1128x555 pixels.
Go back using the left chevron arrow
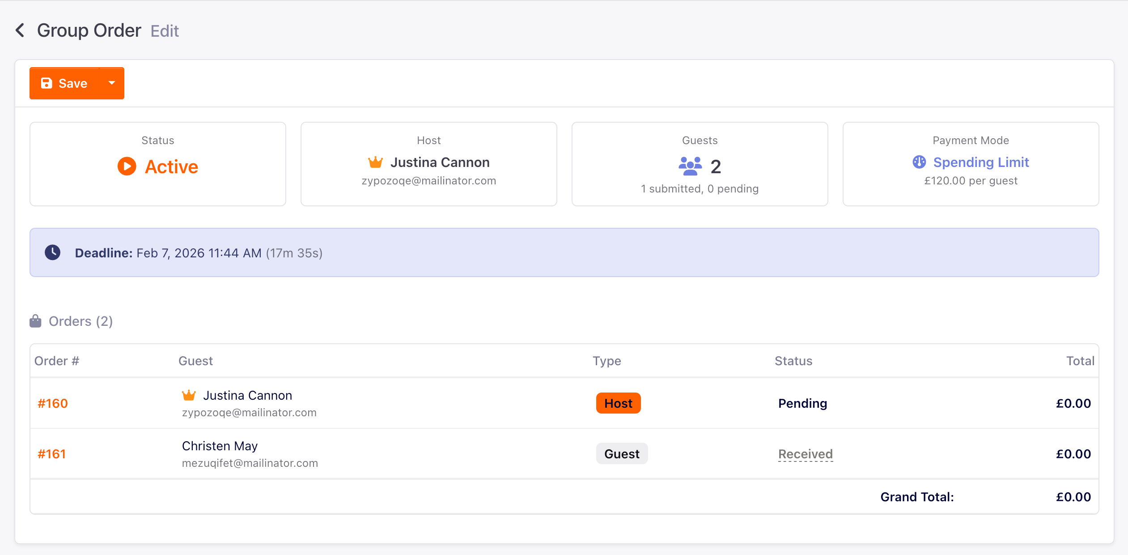pyautogui.click(x=20, y=30)
